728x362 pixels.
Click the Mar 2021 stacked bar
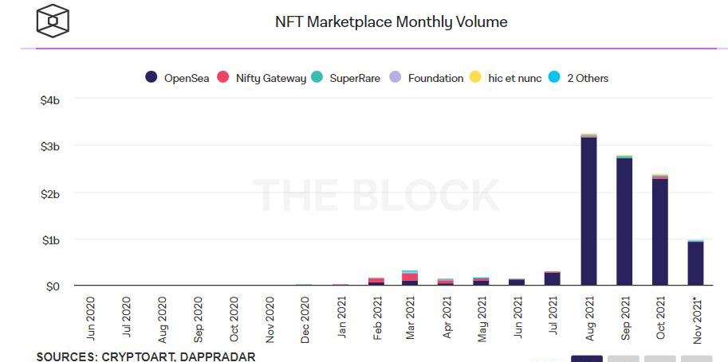click(x=410, y=278)
